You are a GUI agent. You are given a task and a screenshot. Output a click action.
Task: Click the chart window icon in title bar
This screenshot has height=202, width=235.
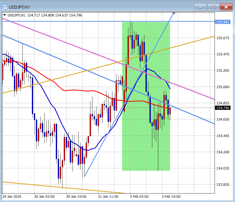5,7
